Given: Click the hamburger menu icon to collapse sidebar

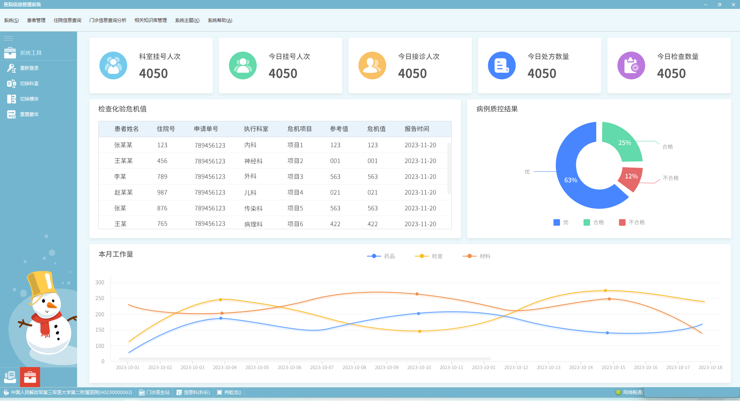Looking at the screenshot, I should pyautogui.click(x=8, y=38).
